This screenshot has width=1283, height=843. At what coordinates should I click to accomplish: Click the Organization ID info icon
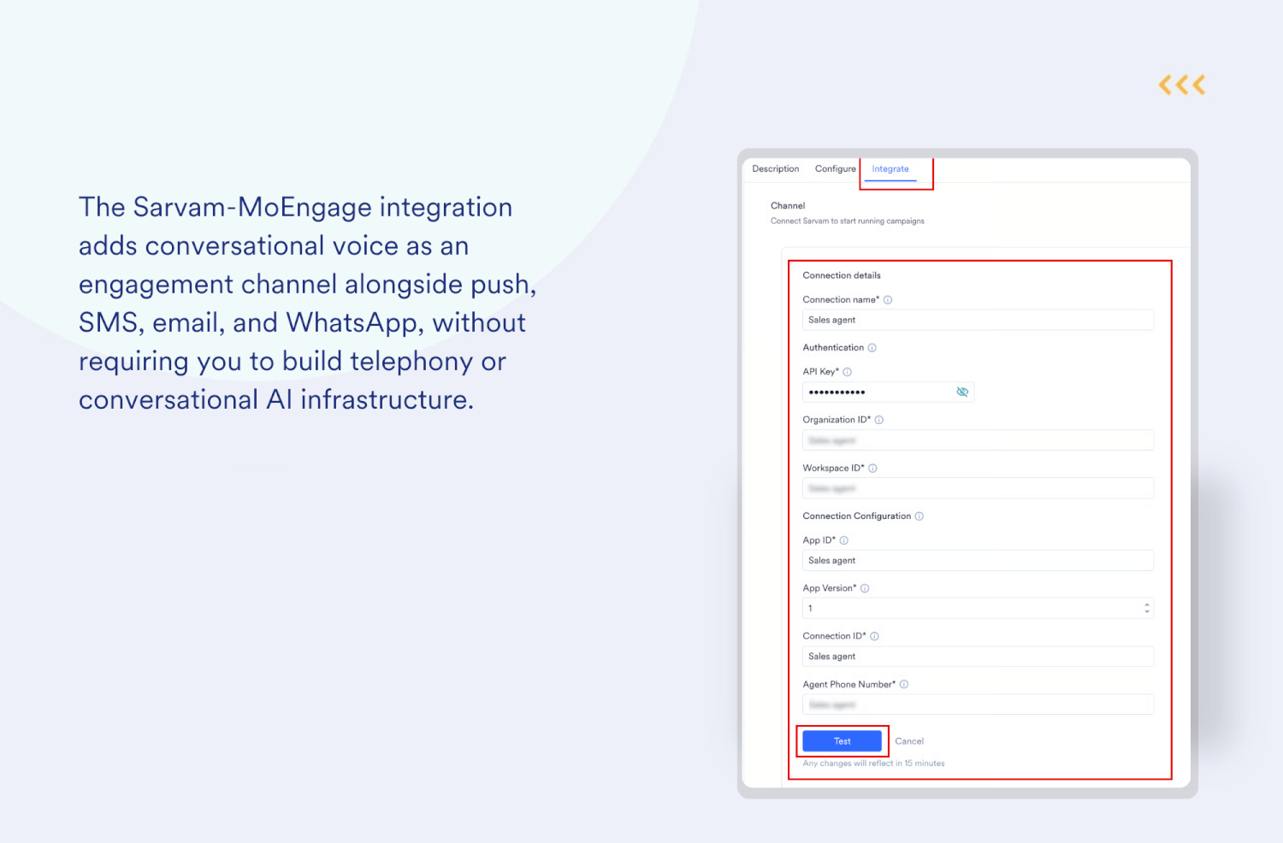pyautogui.click(x=879, y=420)
